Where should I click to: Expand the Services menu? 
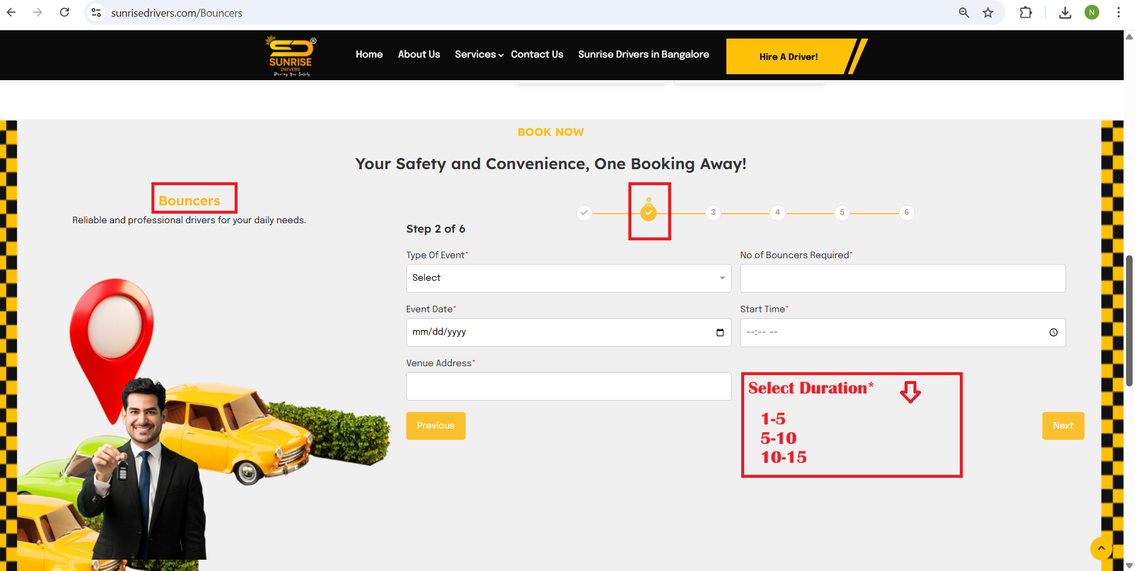479,55
